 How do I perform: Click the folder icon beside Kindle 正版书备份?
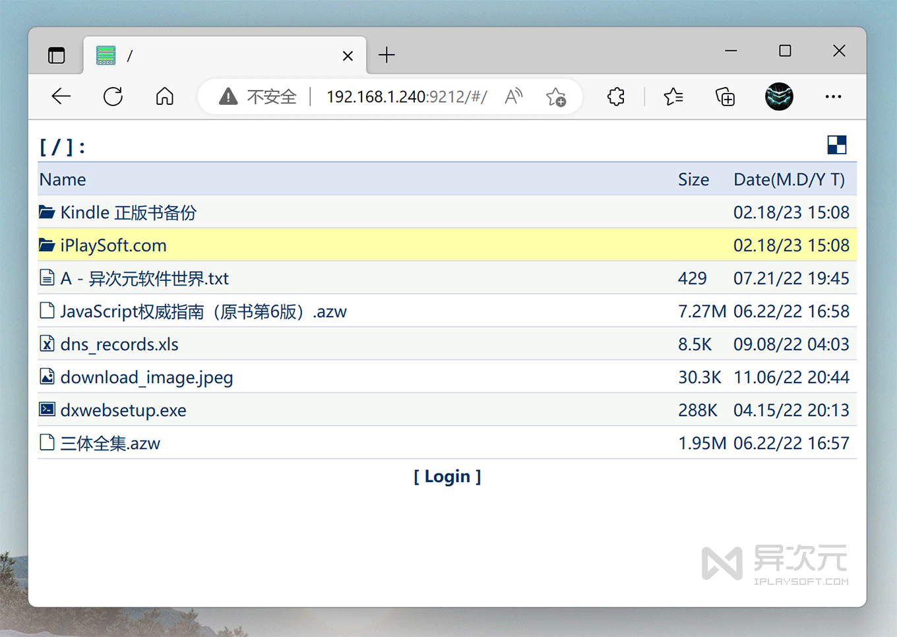[x=46, y=212]
